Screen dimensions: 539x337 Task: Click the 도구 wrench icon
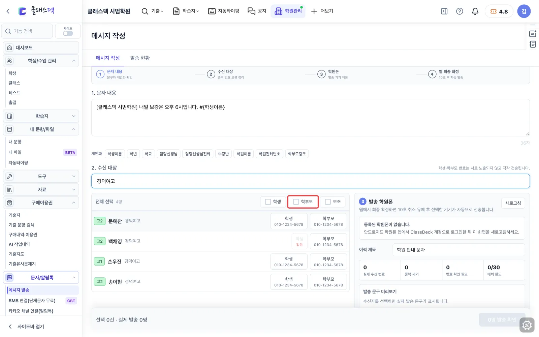9,176
